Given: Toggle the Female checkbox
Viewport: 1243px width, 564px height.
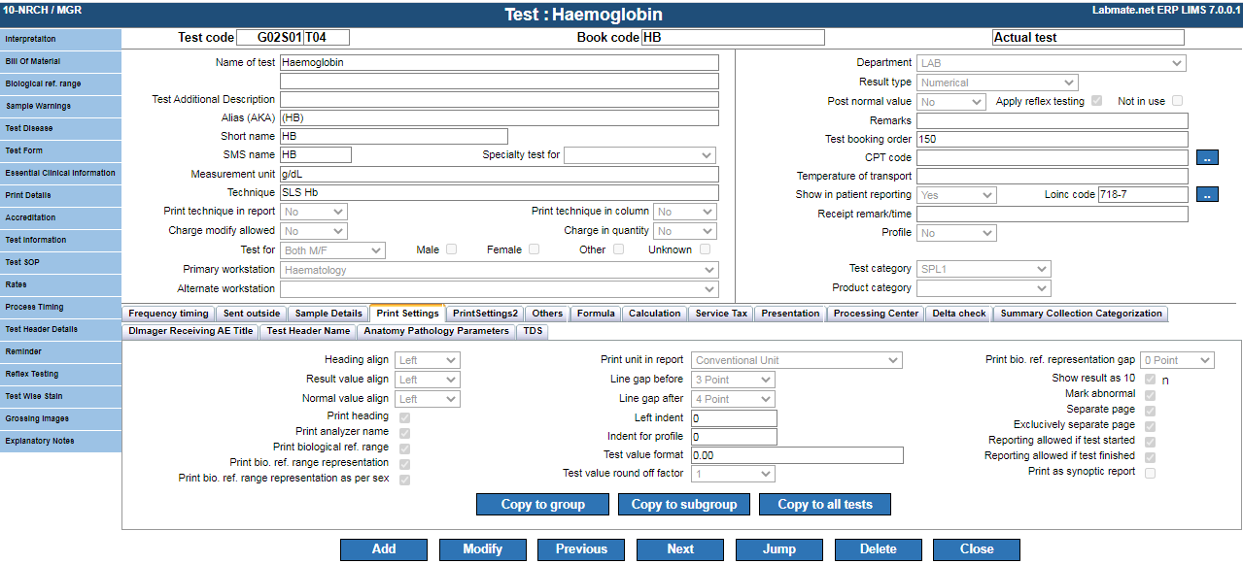Looking at the screenshot, I should pos(535,249).
